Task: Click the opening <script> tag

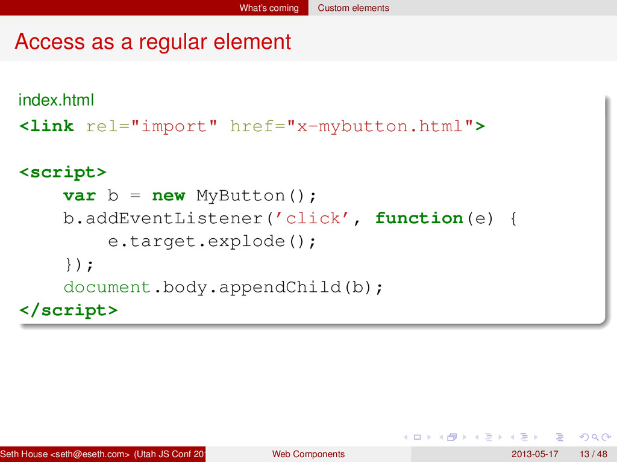Action: pos(63,173)
